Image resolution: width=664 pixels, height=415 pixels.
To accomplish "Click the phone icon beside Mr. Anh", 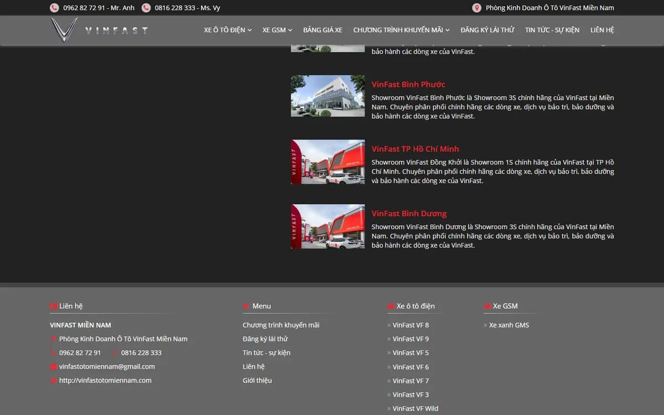I will (x=54, y=8).
